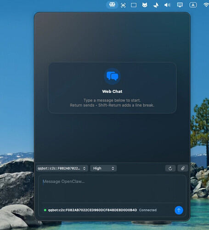Attach a file with paperclip button
This screenshot has width=209, height=230.
pyautogui.click(x=183, y=168)
